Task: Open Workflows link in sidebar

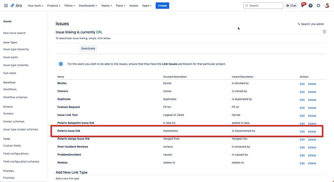Action: coord(10,89)
